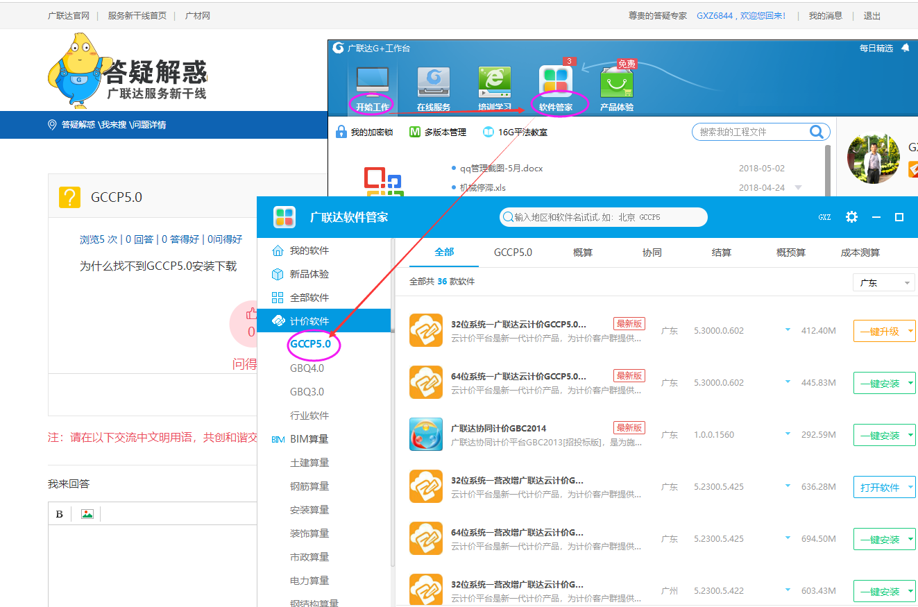Click the 广联达协同计价GBC2014 product icon
Viewport: 918px width, 607px height.
click(x=426, y=434)
